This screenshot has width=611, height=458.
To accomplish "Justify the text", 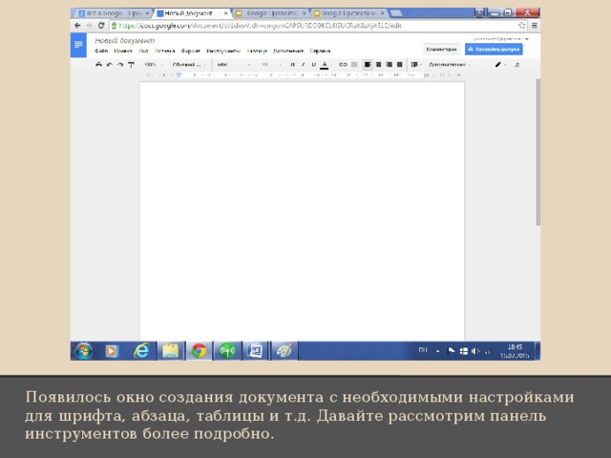I will tap(399, 65).
